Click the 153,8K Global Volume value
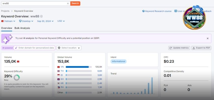The width and height of the screenshot is (214, 100). click(63, 61)
